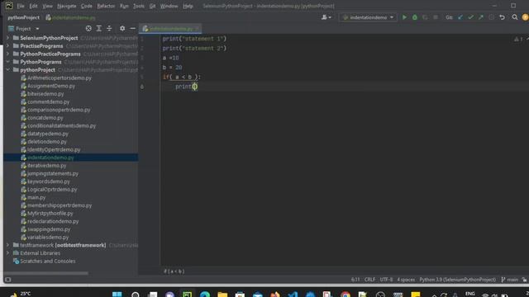Select main.py in project tree
Screen dimensions: 529x297
36,197
